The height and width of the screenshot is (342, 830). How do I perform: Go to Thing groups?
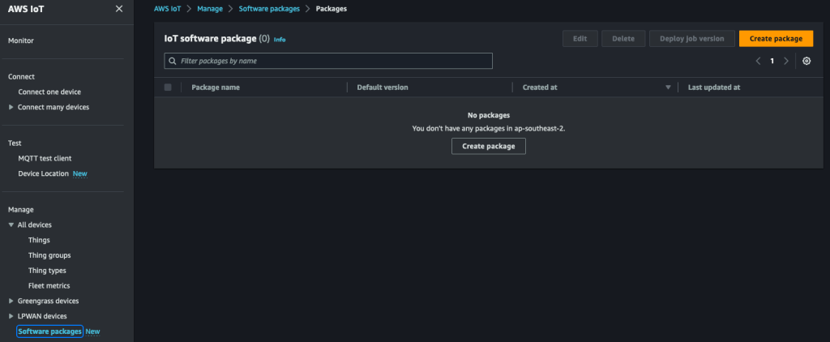[x=49, y=255]
